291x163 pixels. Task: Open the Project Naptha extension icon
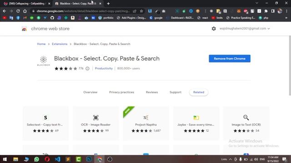point(146,118)
